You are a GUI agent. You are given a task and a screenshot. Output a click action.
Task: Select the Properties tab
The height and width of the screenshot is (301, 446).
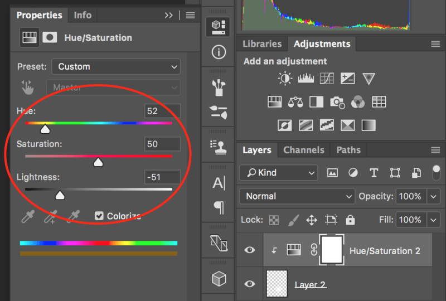39,15
